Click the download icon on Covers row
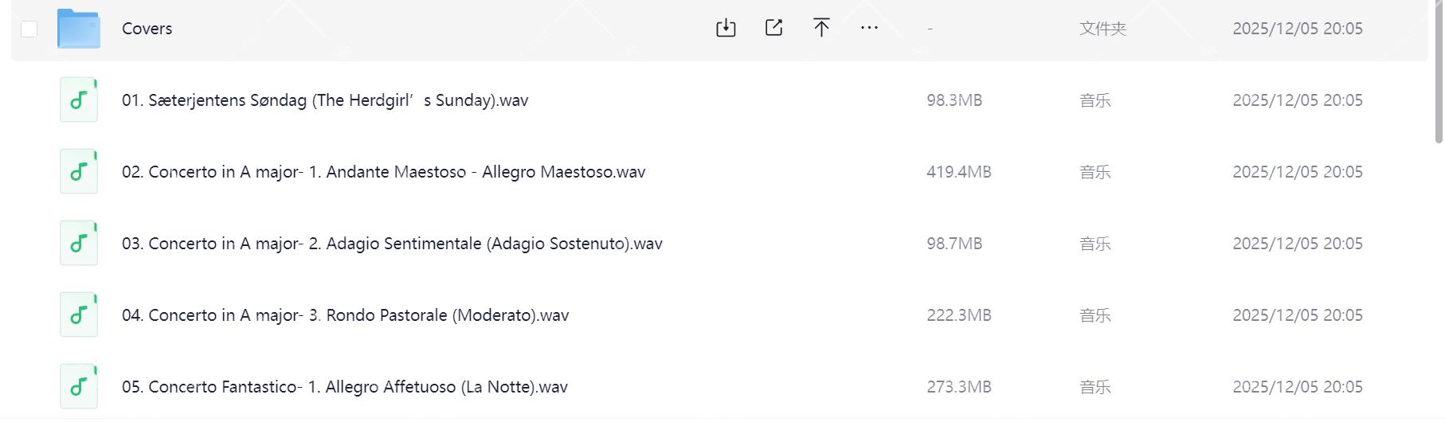 pos(726,29)
